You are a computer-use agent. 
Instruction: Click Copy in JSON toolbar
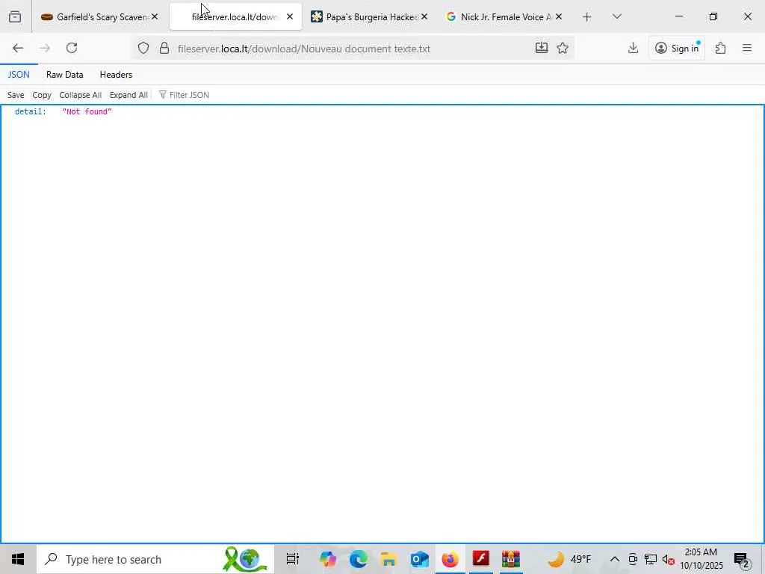pyautogui.click(x=42, y=95)
